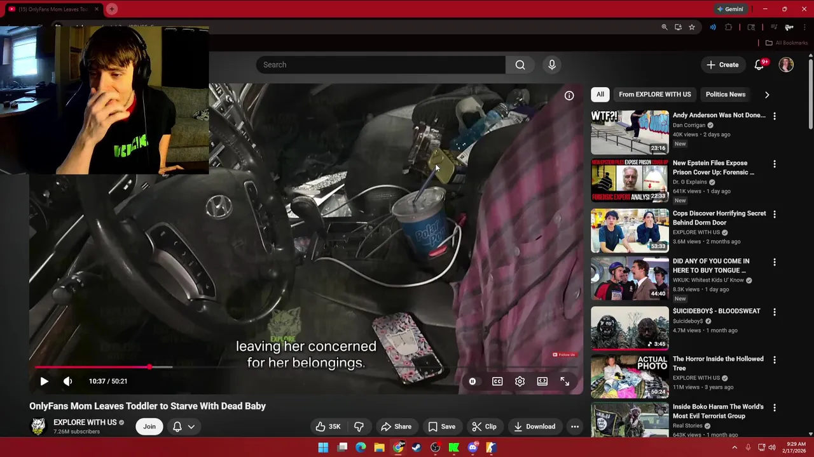Play the paused video
The image size is (814, 457).
coord(44,381)
